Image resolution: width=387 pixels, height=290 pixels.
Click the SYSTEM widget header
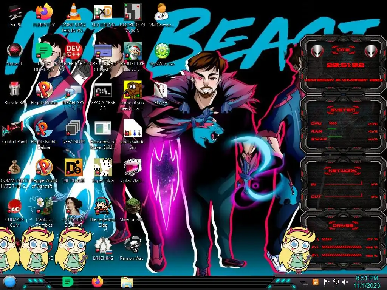(343, 110)
